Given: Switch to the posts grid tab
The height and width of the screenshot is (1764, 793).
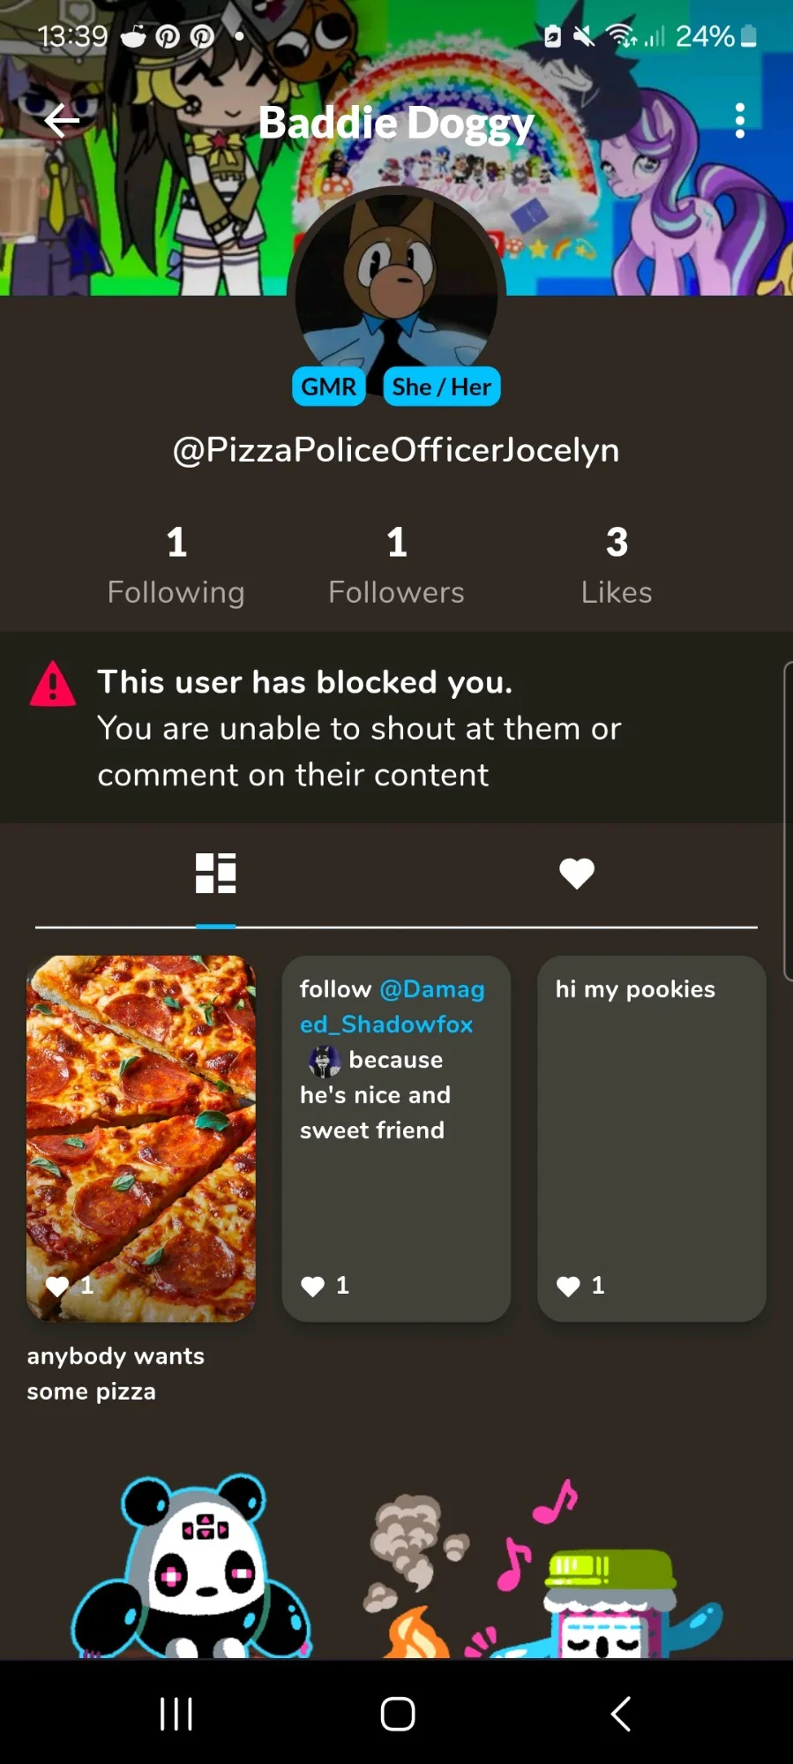Looking at the screenshot, I should click(x=215, y=874).
